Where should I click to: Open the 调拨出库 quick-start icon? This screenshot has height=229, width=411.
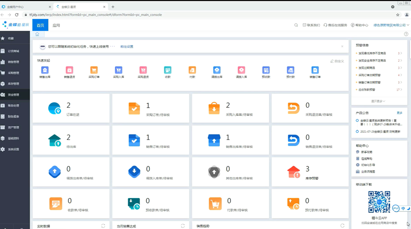(217, 70)
